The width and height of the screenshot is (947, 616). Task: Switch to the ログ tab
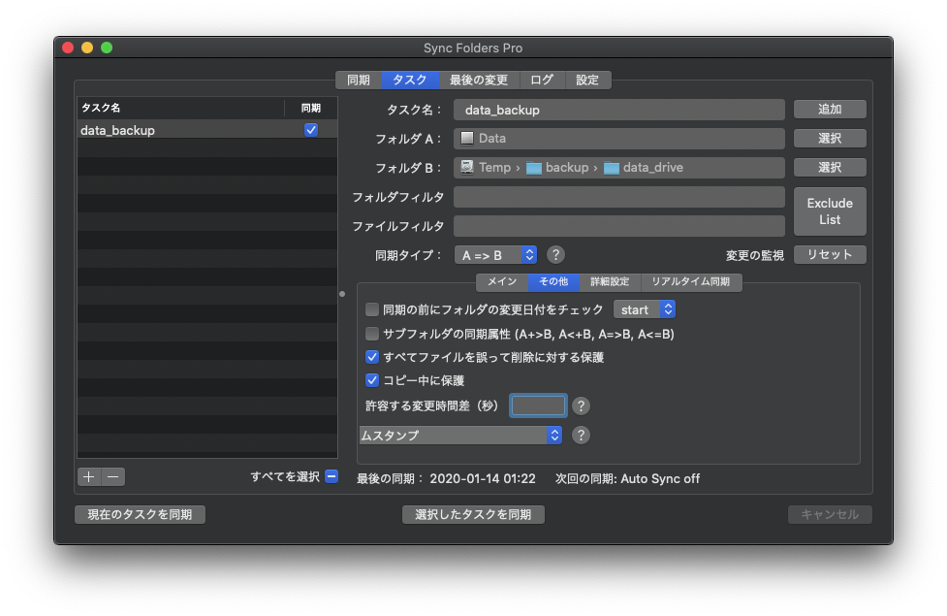[x=542, y=81]
